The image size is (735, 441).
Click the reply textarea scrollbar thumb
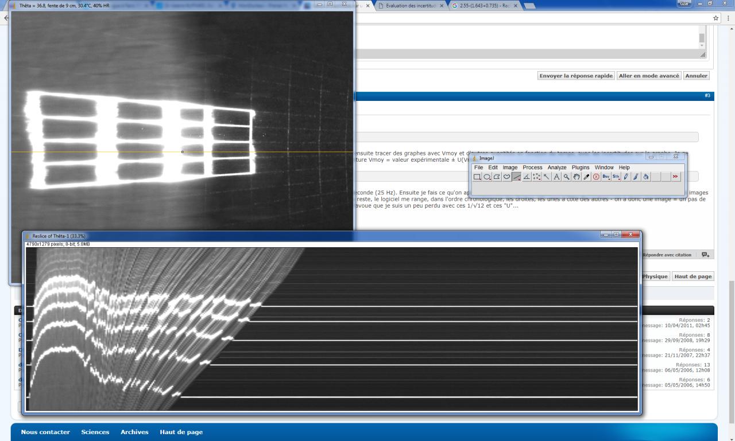(x=702, y=38)
